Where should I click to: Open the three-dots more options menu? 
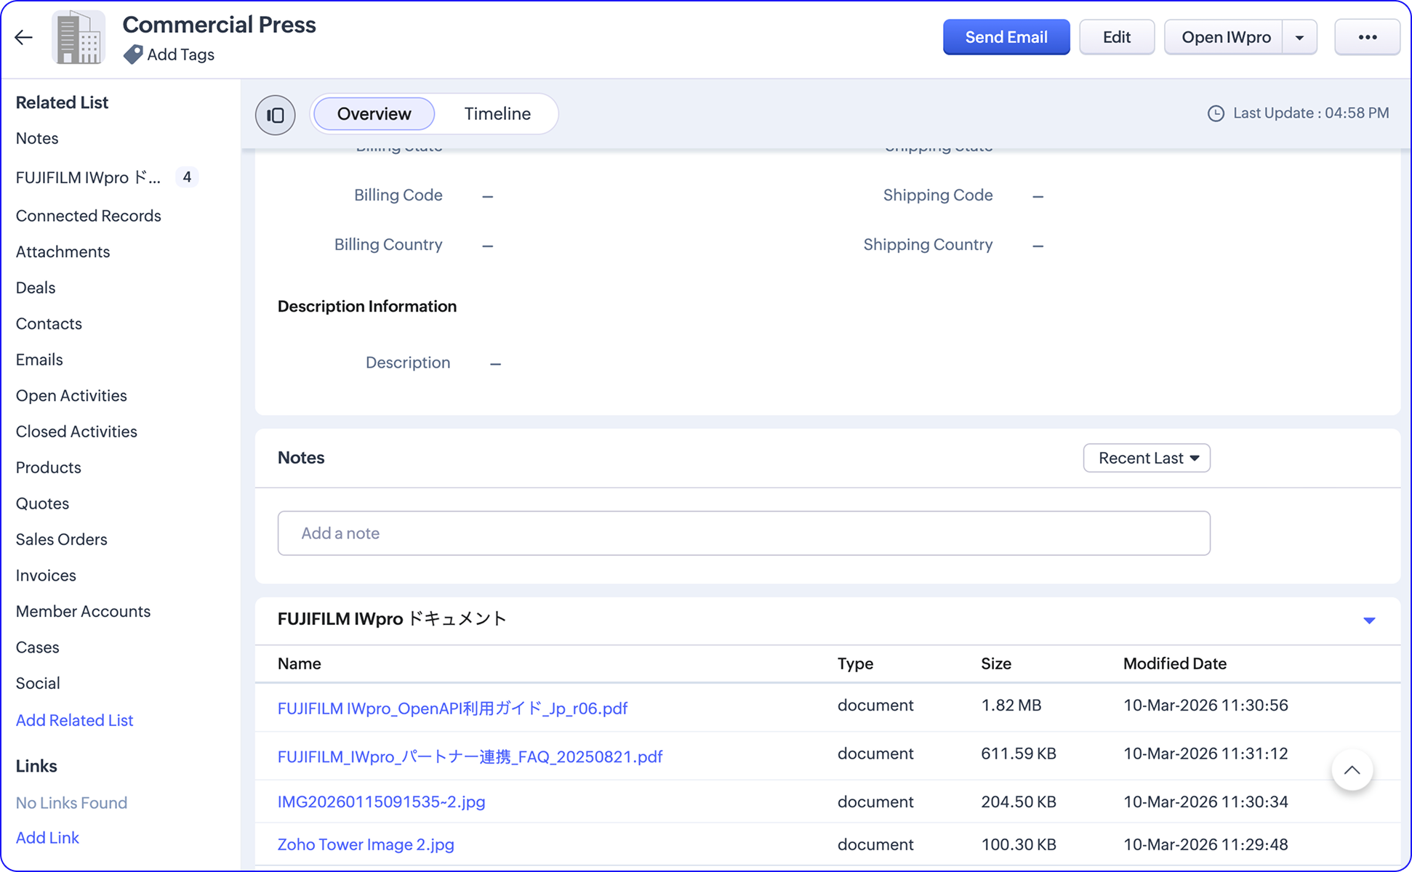click(1367, 37)
